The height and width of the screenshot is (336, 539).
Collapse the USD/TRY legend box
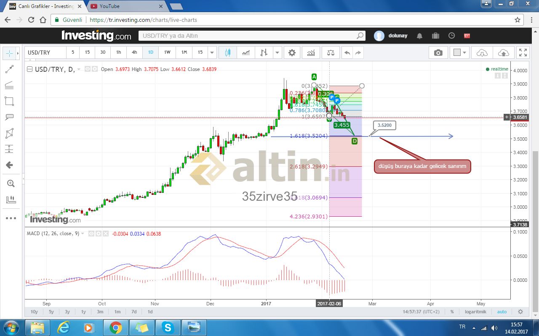click(29, 69)
